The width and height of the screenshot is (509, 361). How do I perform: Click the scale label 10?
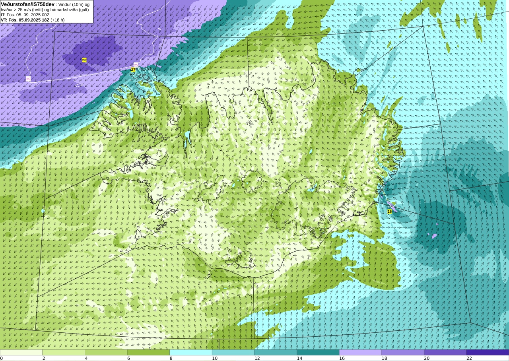pyautogui.click(x=215, y=358)
